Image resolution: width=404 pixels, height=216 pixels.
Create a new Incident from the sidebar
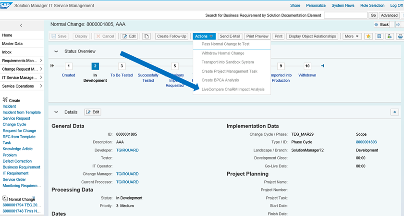pos(9,106)
